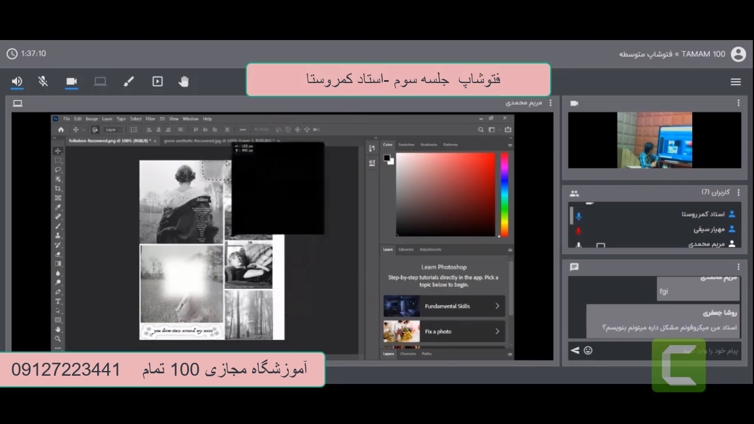Switch to the Swatches panel tab

pyautogui.click(x=406, y=144)
